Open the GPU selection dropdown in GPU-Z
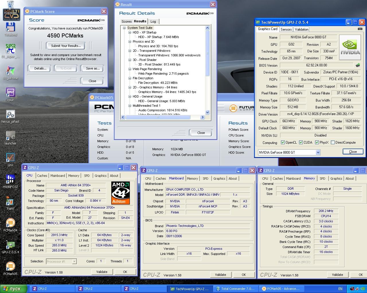Image resolution: width=367 pixels, height=293 pixels. (x=318, y=153)
